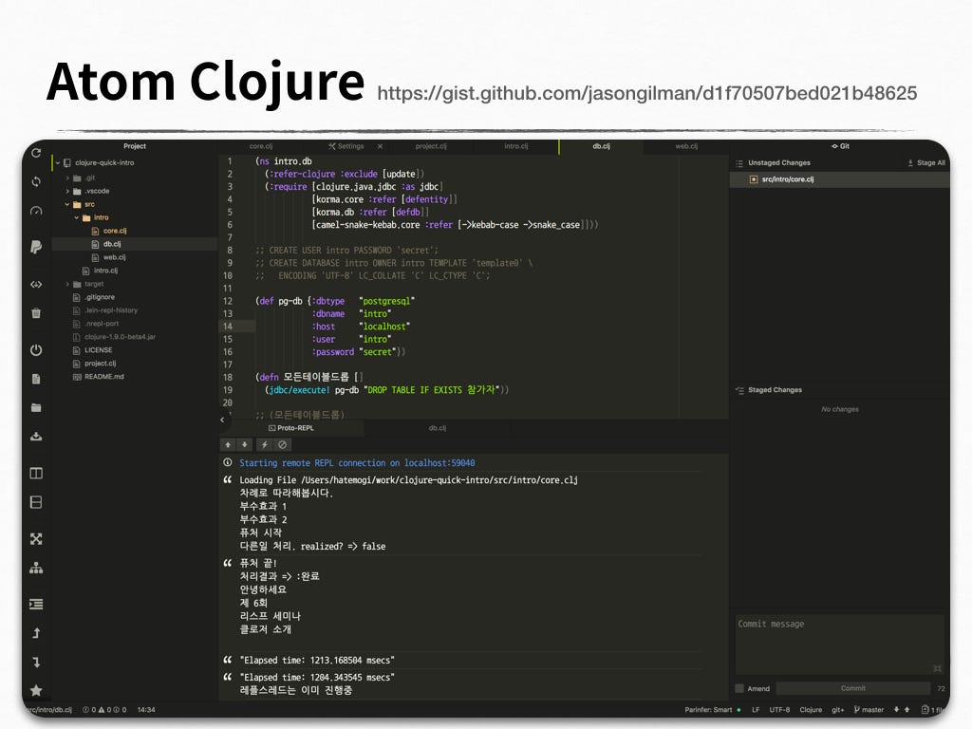
Task: Click the power icon in left toolbar
Action: [36, 349]
